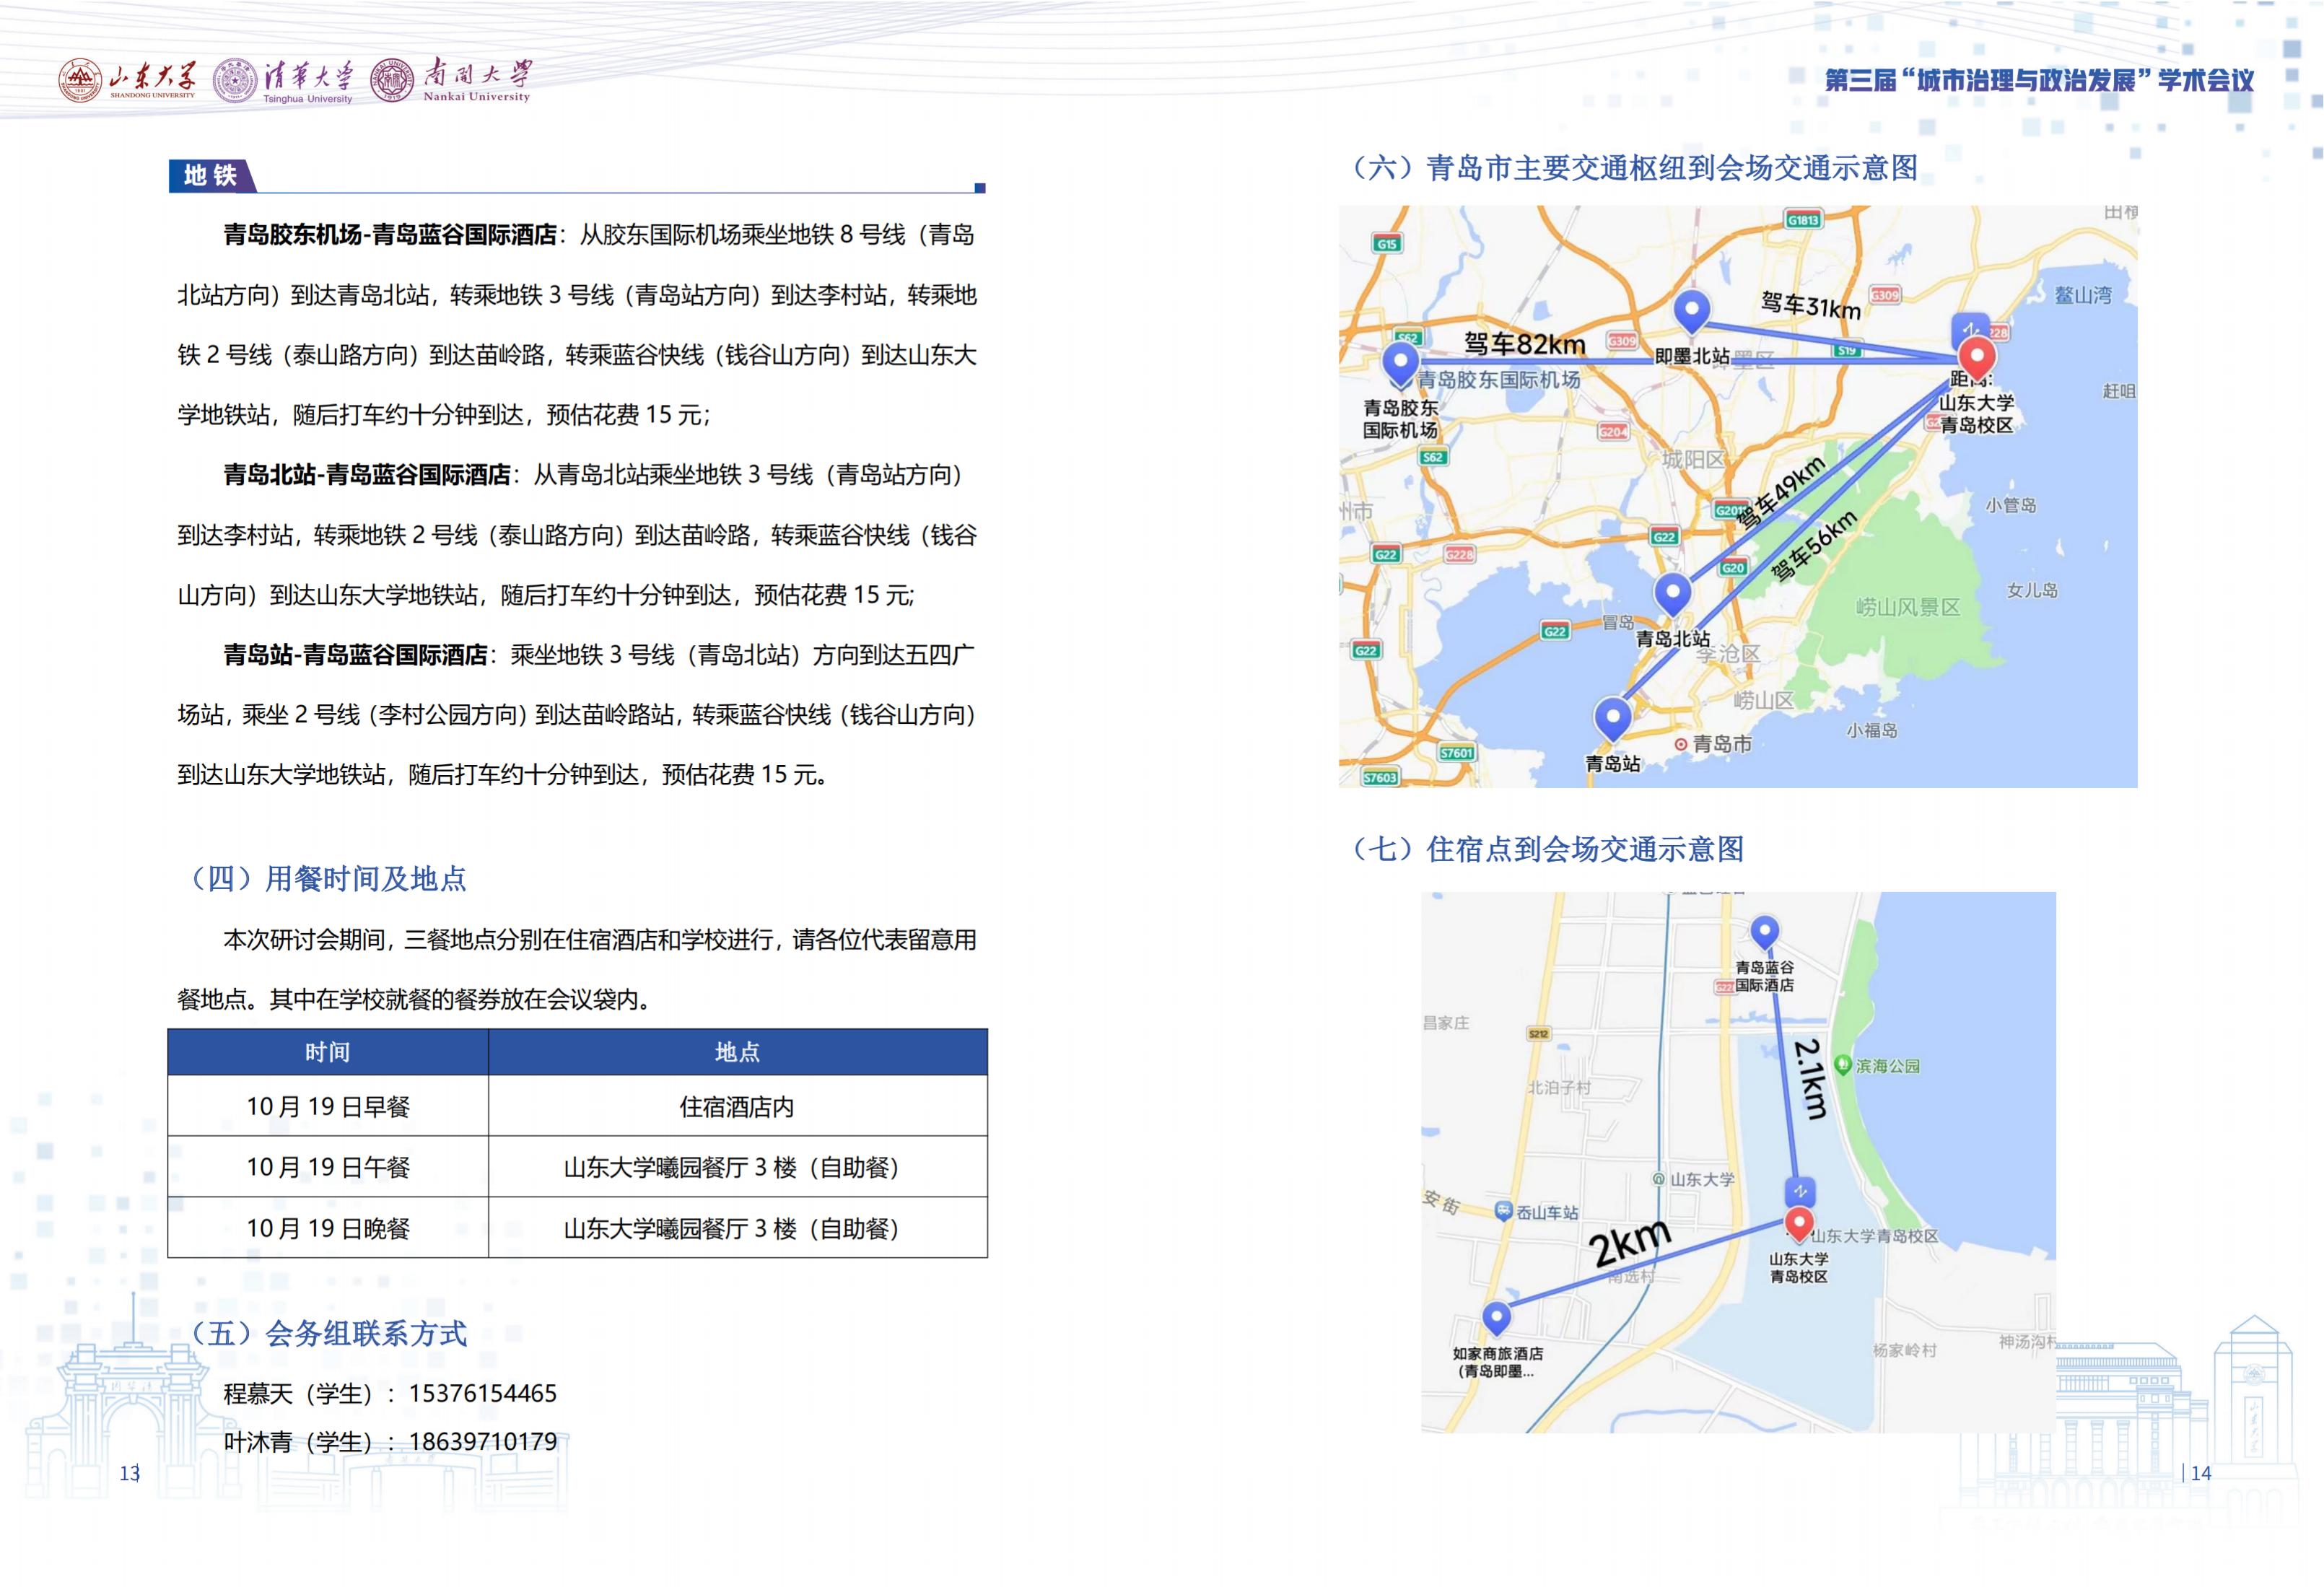Click the 地铁 section header tab

point(210,176)
